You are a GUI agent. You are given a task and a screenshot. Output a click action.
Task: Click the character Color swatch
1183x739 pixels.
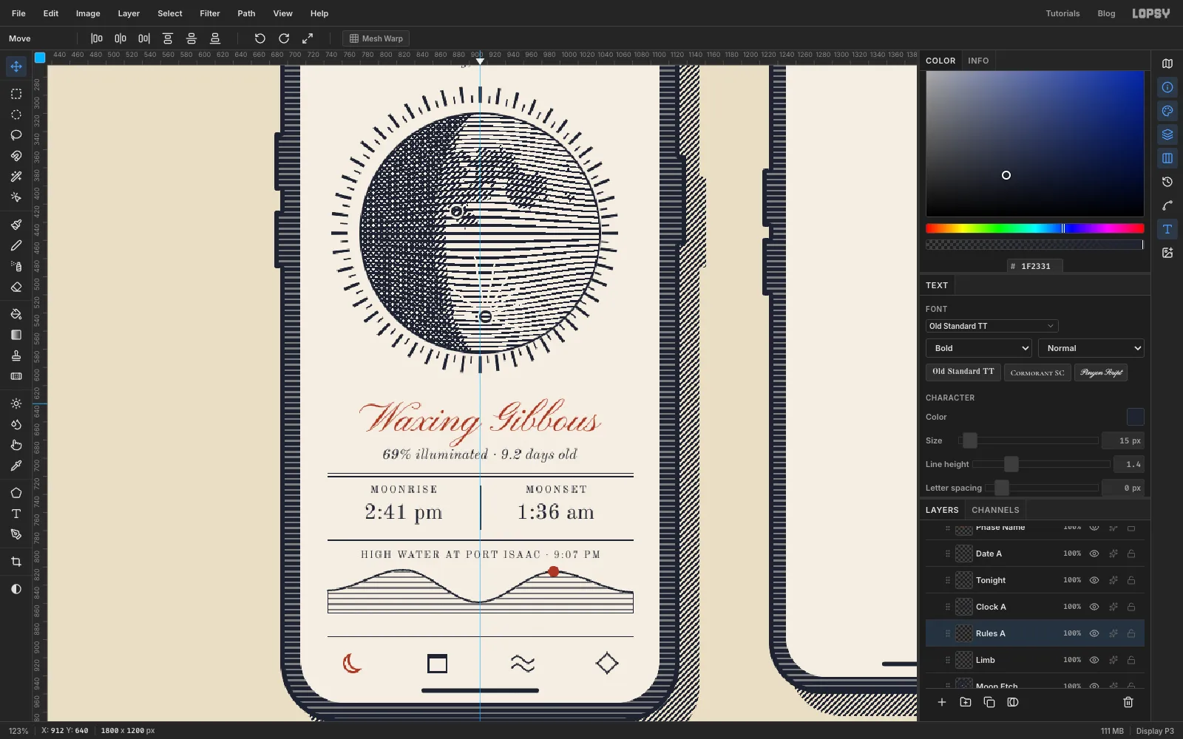click(x=1135, y=417)
